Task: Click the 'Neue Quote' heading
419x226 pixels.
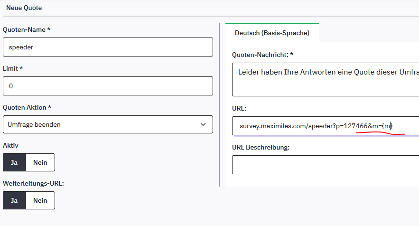Action: [23, 8]
